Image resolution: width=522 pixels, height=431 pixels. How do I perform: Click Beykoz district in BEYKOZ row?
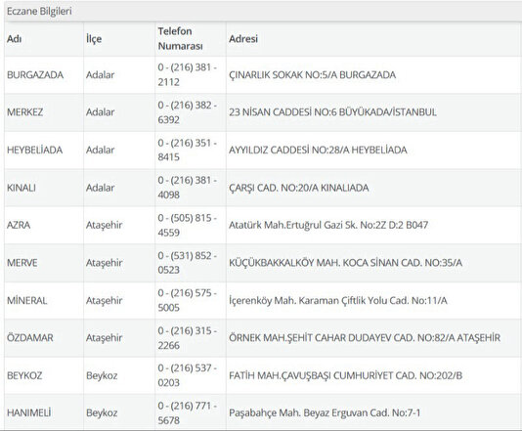pos(102,375)
